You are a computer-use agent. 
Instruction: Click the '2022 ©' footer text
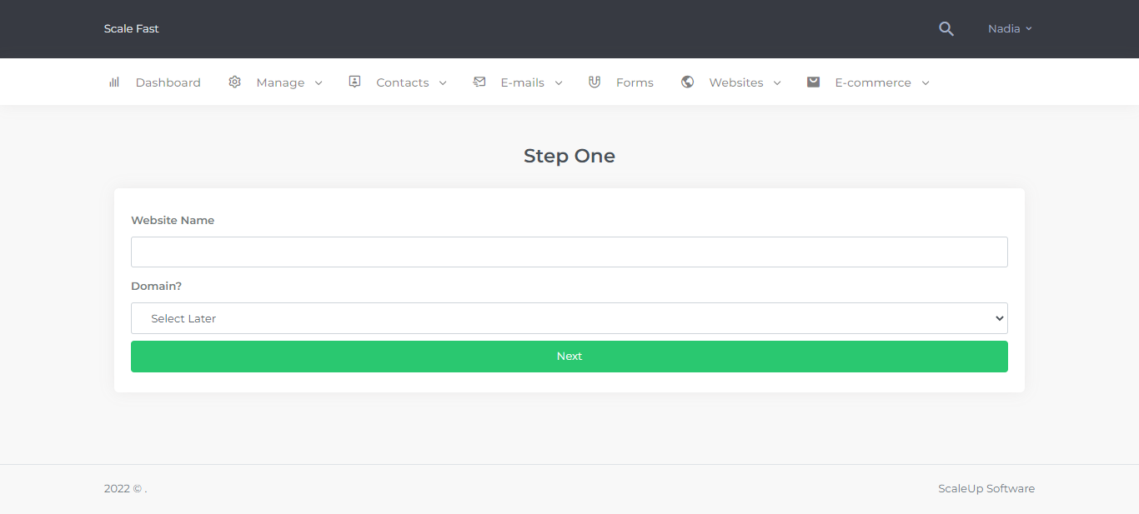pos(123,489)
